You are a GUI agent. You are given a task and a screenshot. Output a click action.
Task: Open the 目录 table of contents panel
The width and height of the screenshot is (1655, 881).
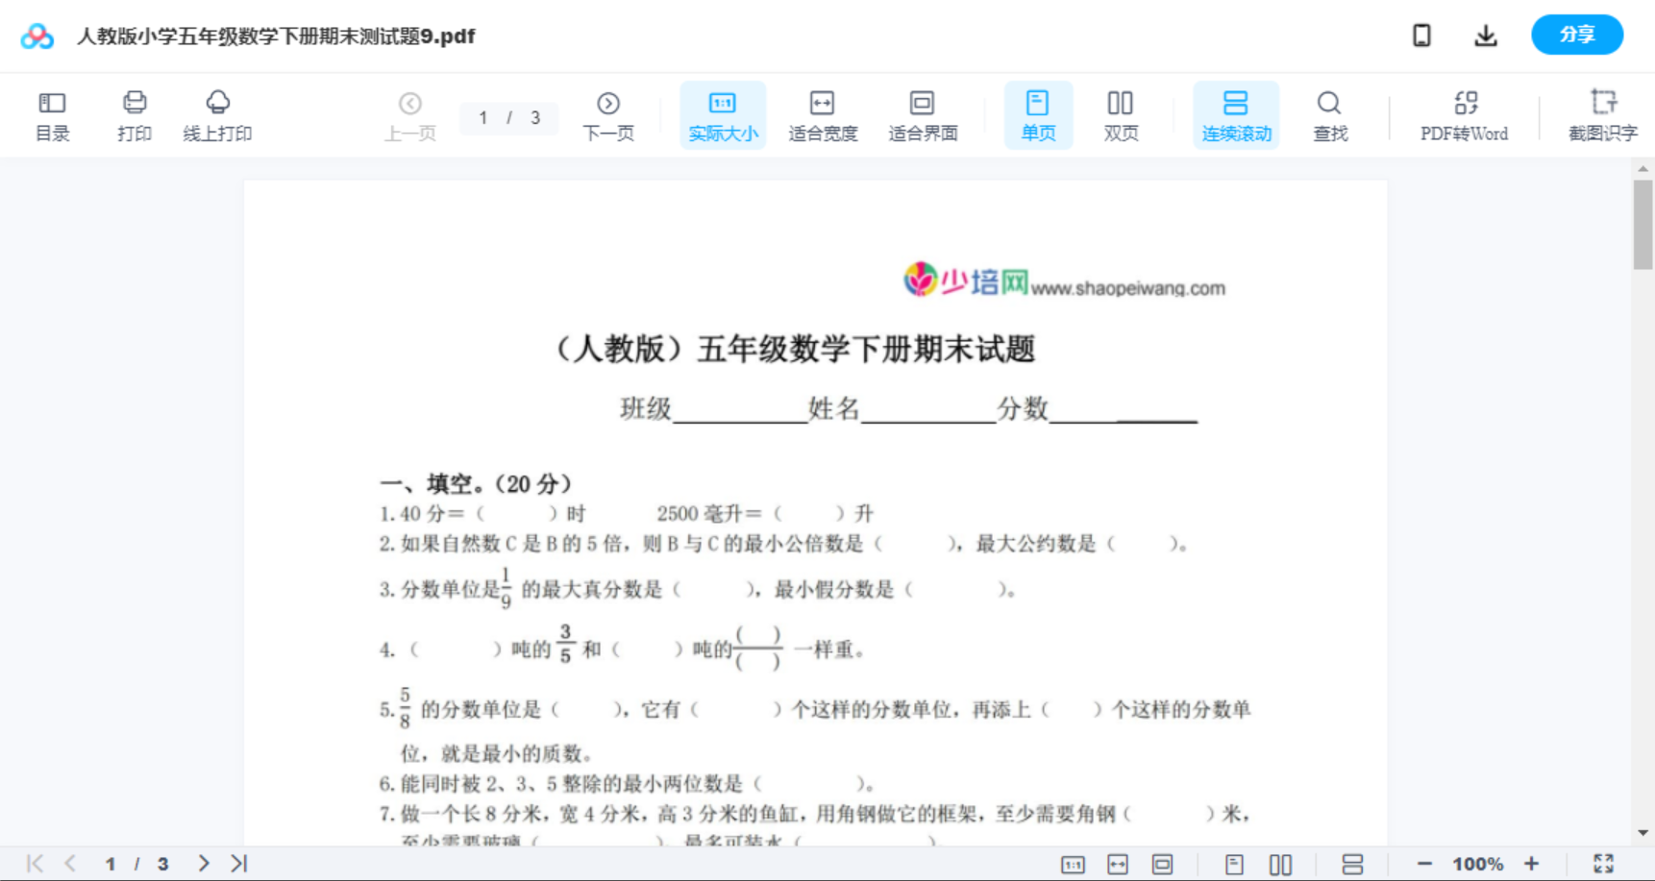tap(52, 114)
